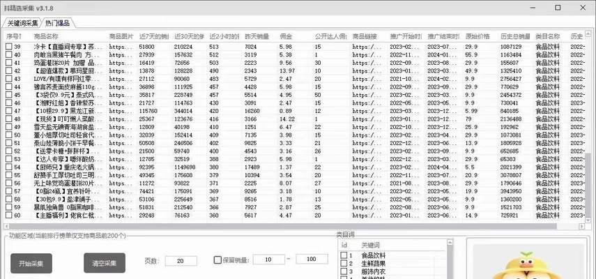This screenshot has height=279, width=596.
Task: Click the table's horizontal scrollbar thumb
Action: 282,226
